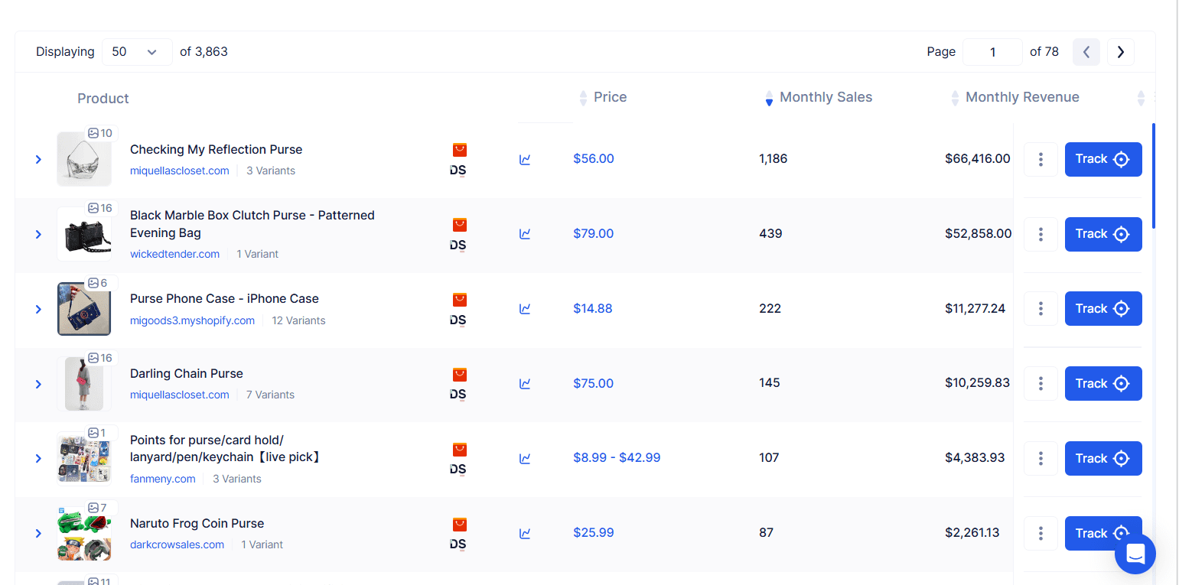Image resolution: width=1179 pixels, height=585 pixels.
Task: Open Naruto Frog Coin Purse thumbnail image
Action: [x=84, y=533]
